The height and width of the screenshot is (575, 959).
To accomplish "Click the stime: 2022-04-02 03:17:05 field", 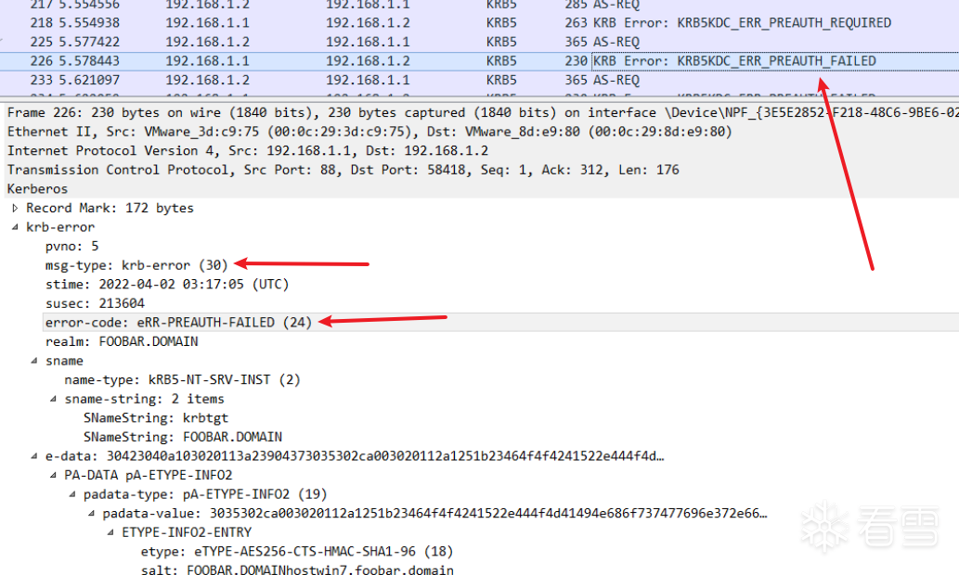I will coord(167,284).
